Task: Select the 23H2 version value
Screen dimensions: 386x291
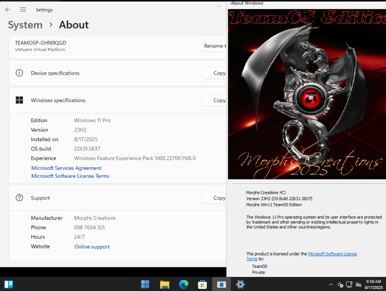Action: (80, 130)
